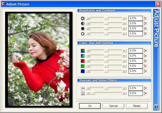Image resolution: width=162 pixels, height=113 pixels.
Task: Click the brightness percentage field
Action: (136, 18)
